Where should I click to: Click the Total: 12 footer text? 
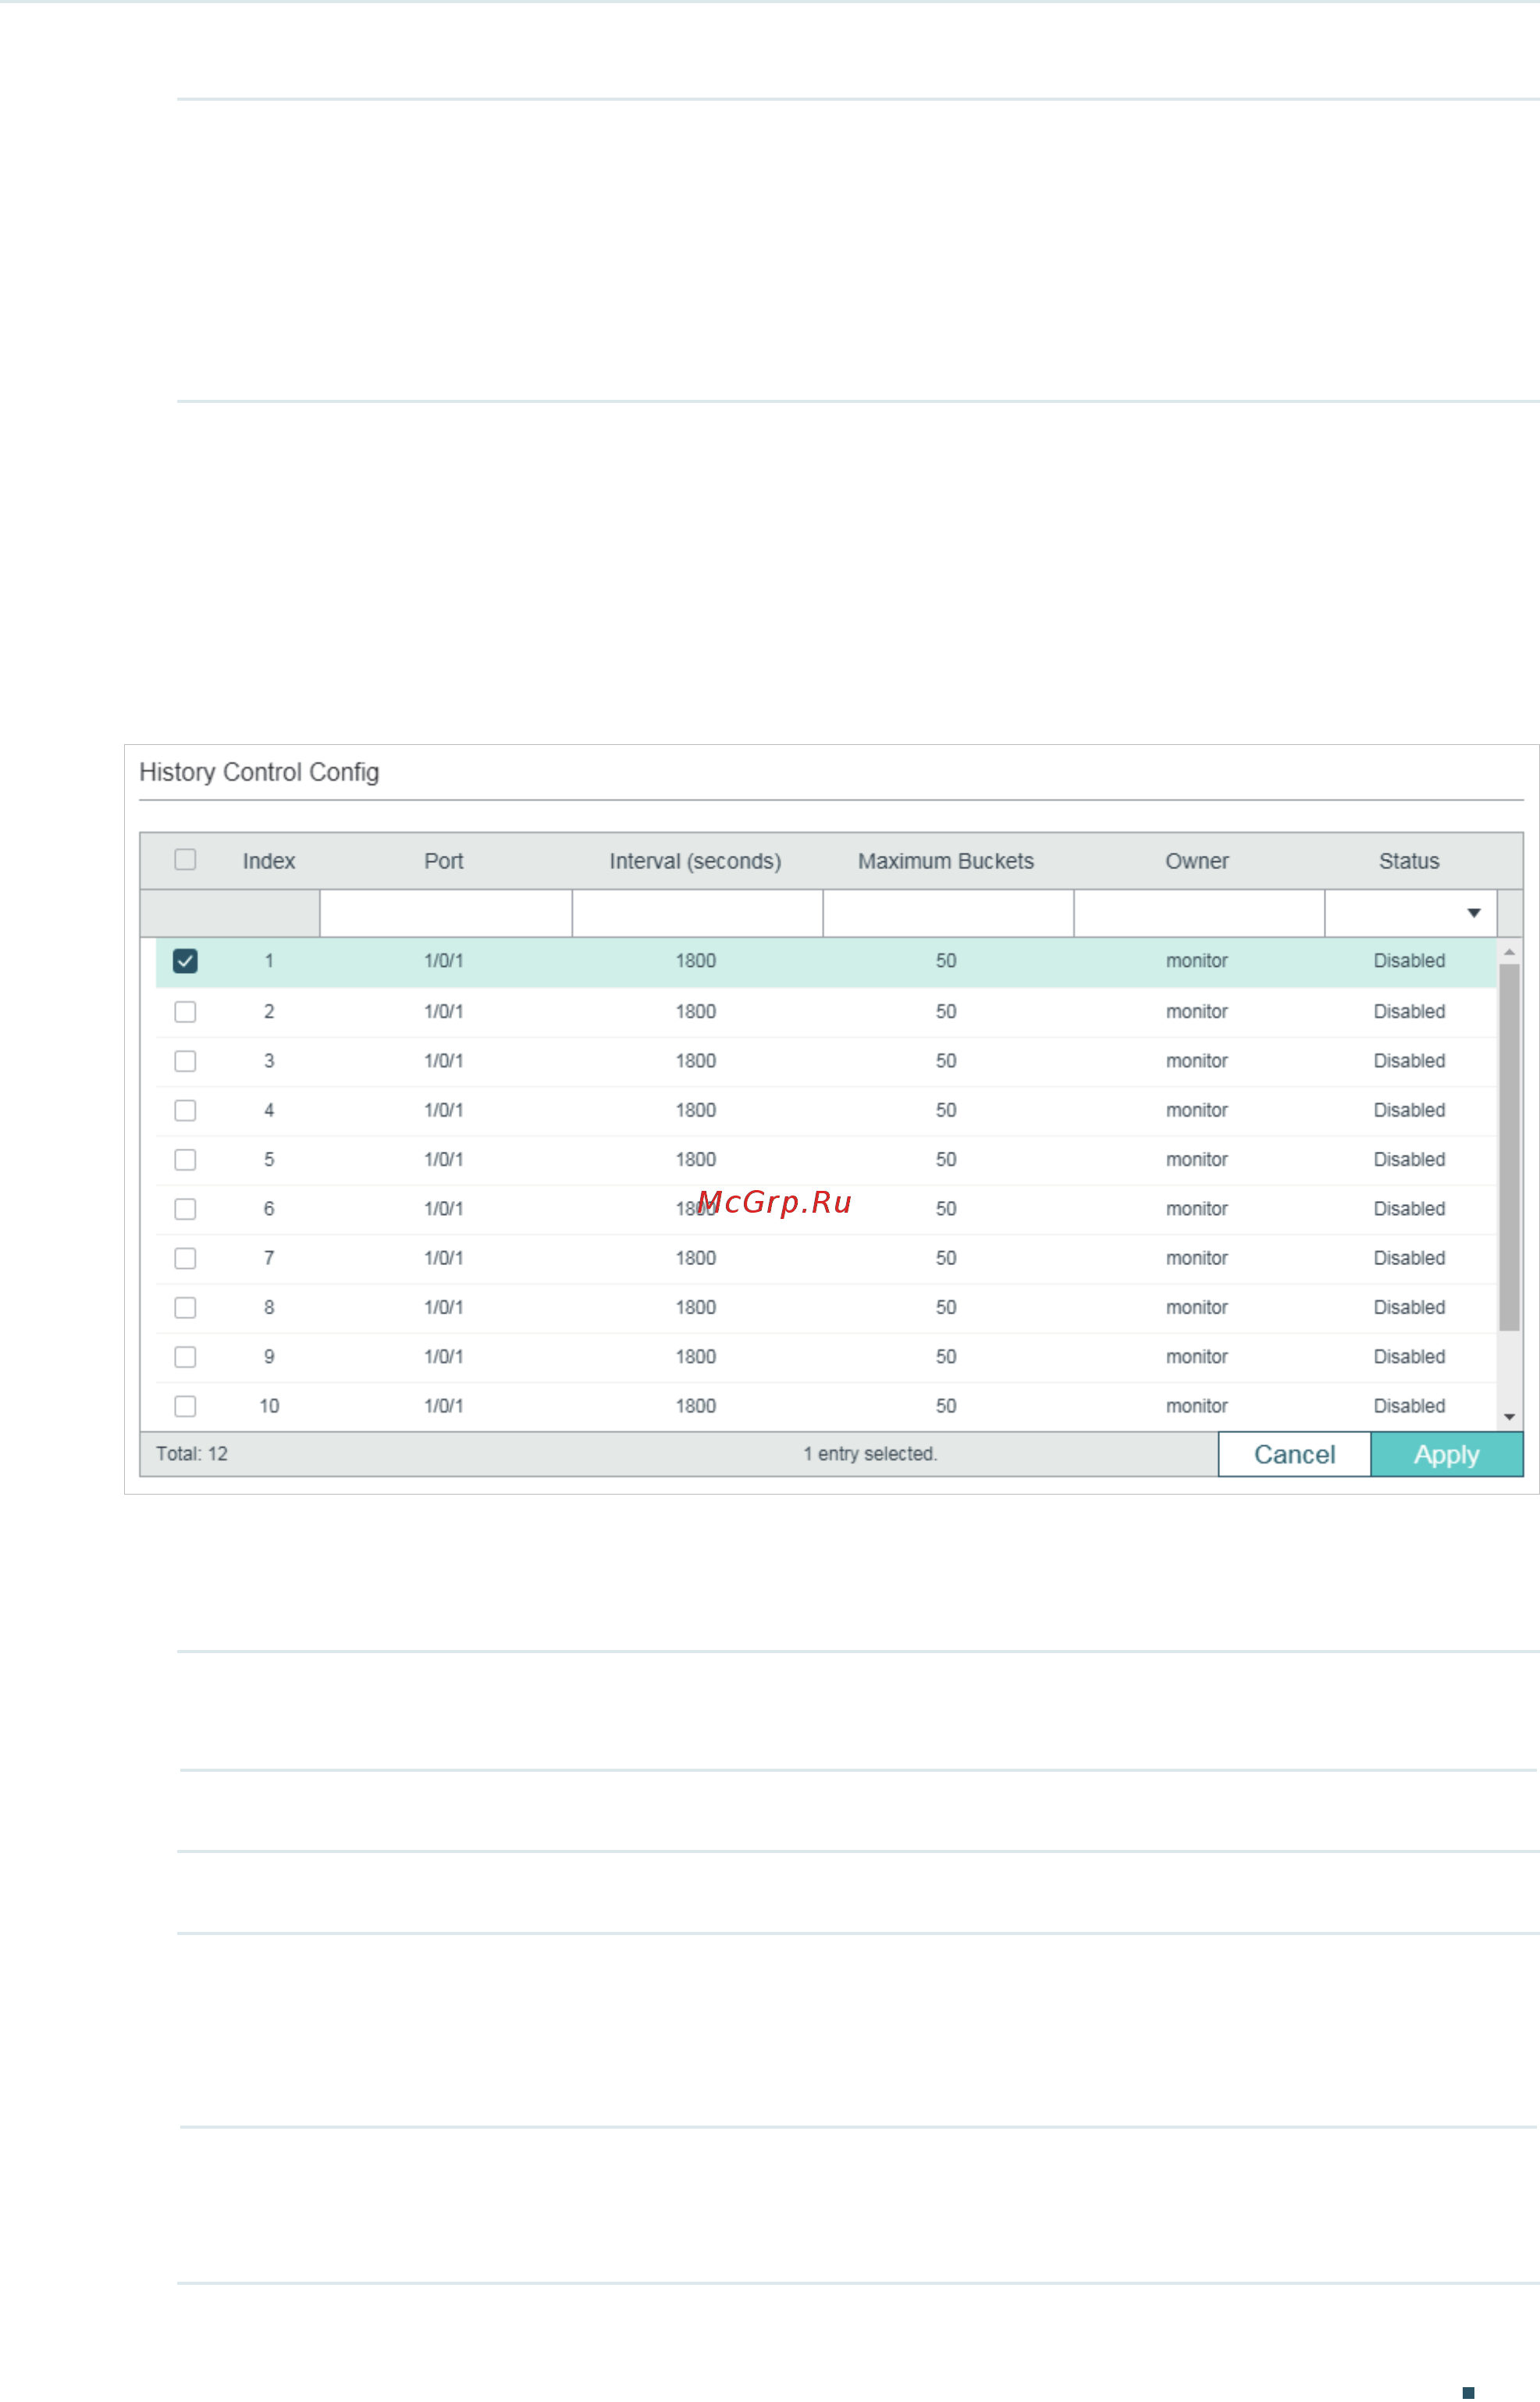tap(192, 1453)
